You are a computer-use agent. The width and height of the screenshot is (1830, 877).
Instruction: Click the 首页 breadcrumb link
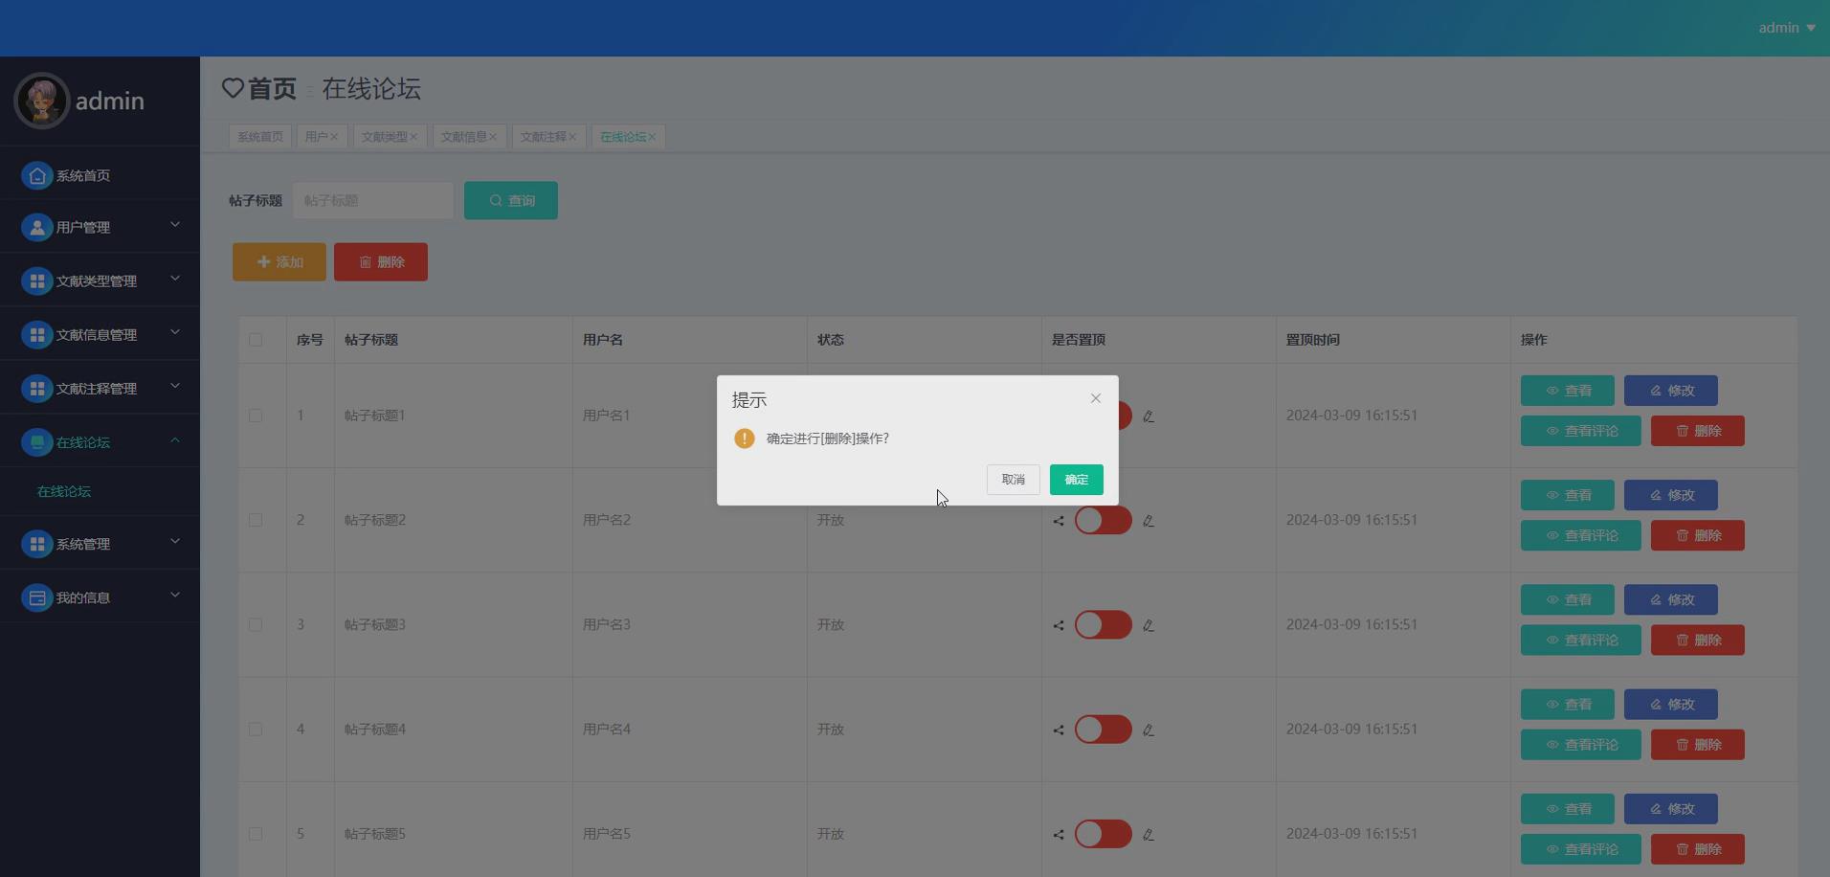[x=272, y=88]
